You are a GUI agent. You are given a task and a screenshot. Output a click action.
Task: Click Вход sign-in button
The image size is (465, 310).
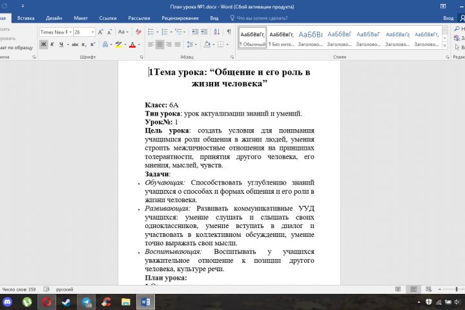(x=448, y=18)
